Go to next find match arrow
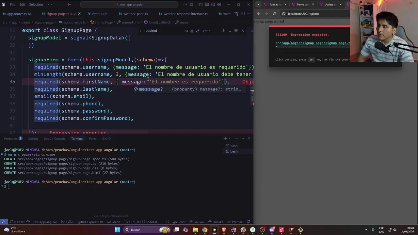This screenshot has width=418, height=235. click(x=230, y=31)
